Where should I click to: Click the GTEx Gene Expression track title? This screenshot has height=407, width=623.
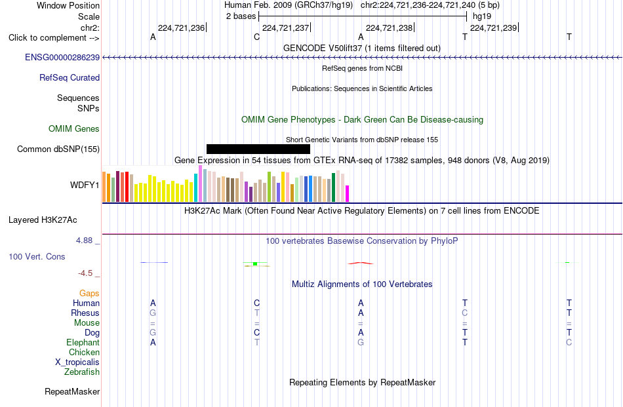pyautogui.click(x=362, y=161)
